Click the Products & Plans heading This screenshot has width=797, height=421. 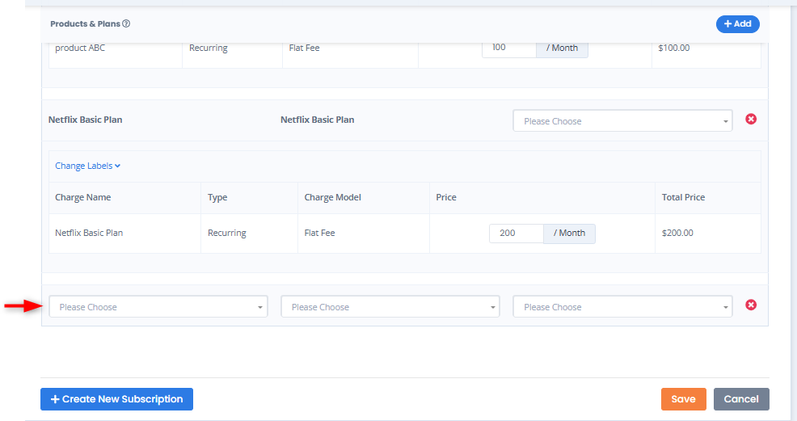pyautogui.click(x=86, y=24)
